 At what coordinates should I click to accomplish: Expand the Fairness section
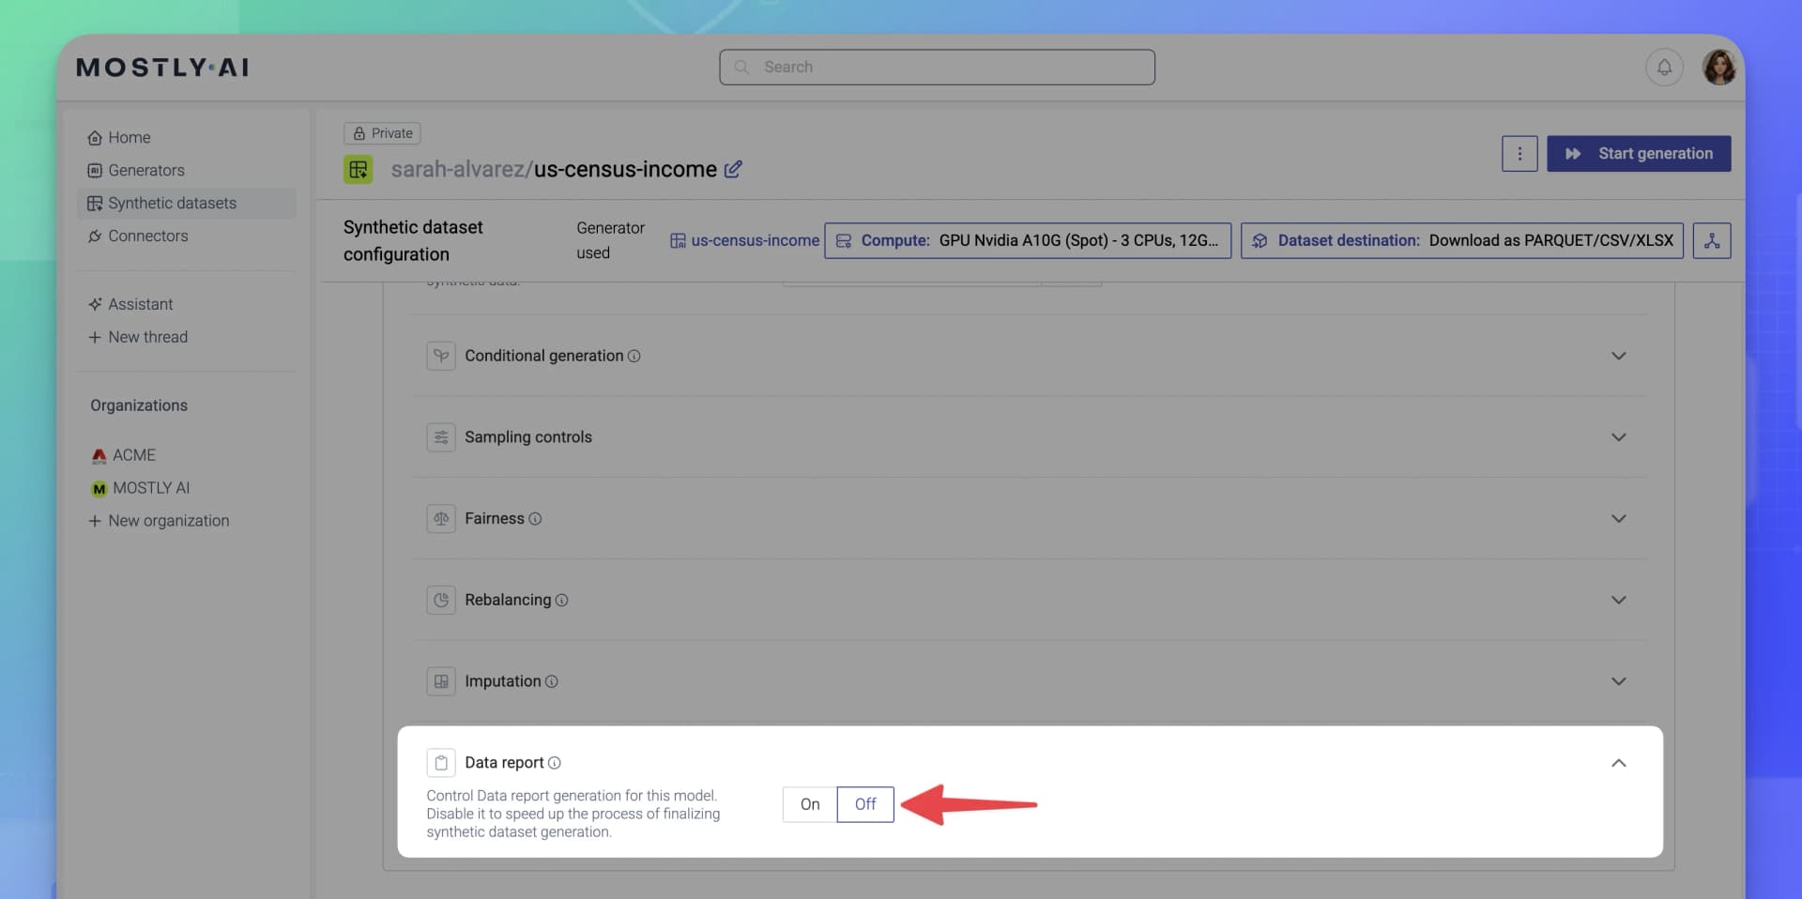click(x=1618, y=519)
